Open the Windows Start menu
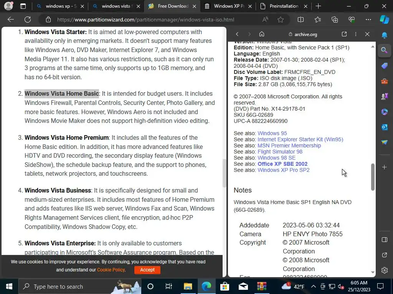 9,286
